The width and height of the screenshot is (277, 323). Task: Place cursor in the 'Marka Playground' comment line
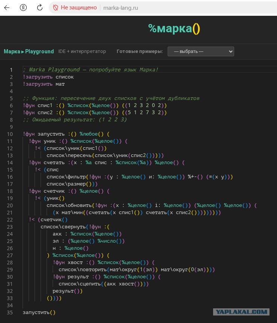coord(91,69)
